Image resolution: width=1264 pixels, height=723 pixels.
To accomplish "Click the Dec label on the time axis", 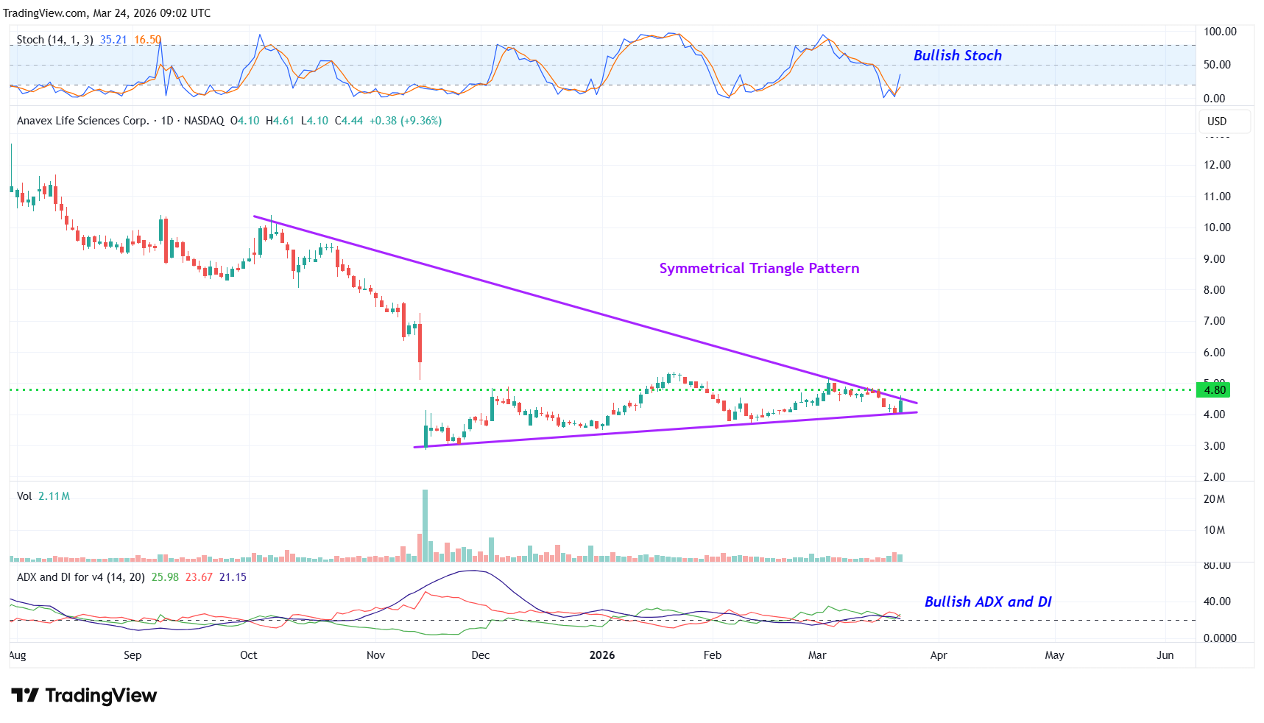I will pyautogui.click(x=480, y=655).
